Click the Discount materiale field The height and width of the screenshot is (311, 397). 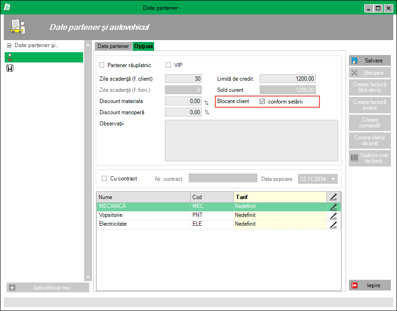click(183, 101)
